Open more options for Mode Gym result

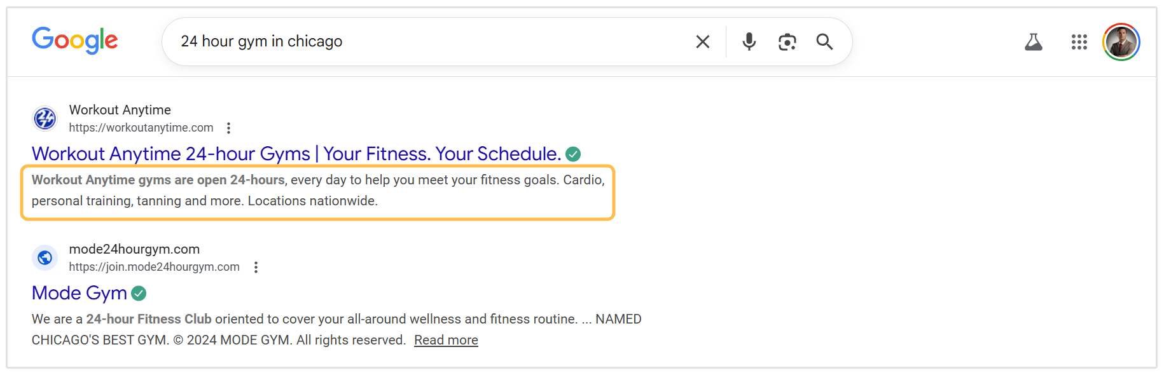pyautogui.click(x=256, y=267)
